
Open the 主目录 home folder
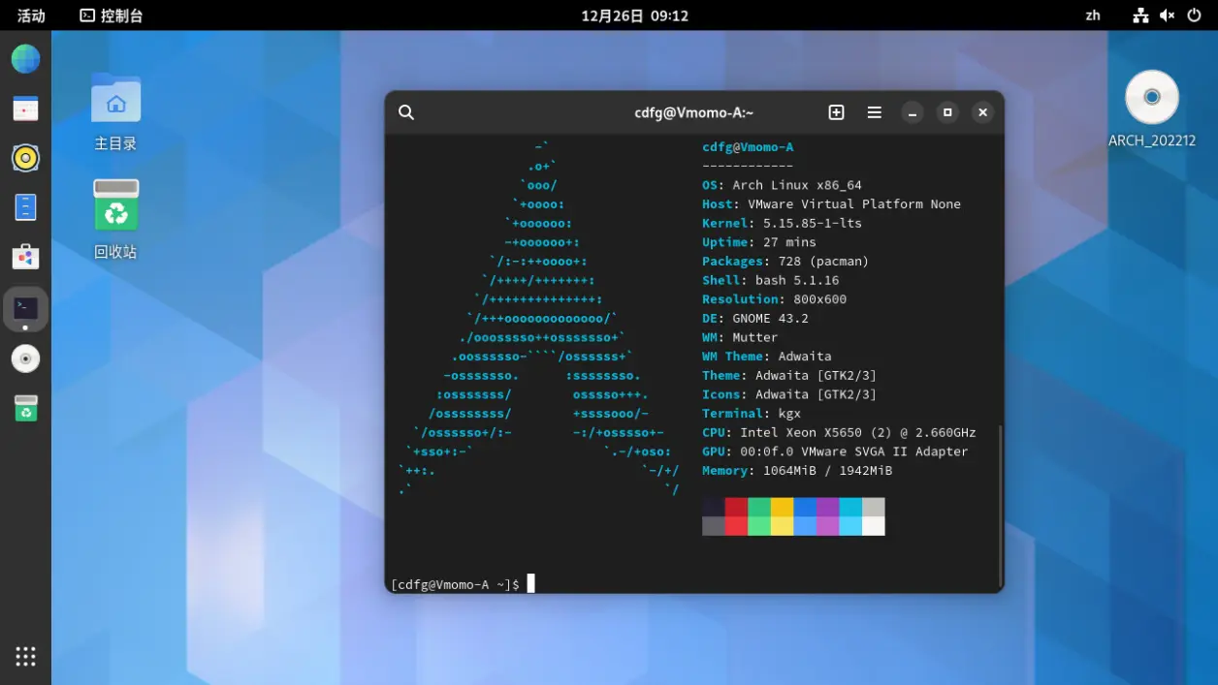click(x=115, y=112)
